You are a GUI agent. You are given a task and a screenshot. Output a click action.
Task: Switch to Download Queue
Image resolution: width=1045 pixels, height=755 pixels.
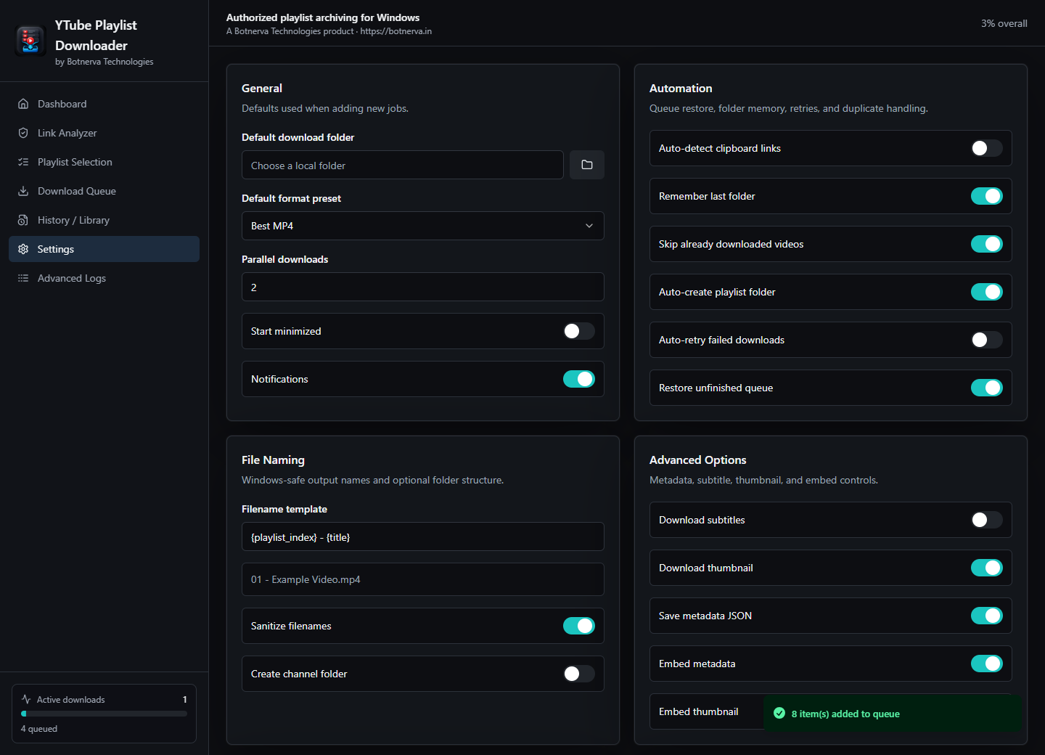[x=104, y=191]
